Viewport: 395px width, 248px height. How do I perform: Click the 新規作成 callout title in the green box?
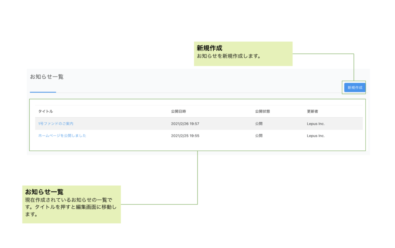pyautogui.click(x=209, y=48)
